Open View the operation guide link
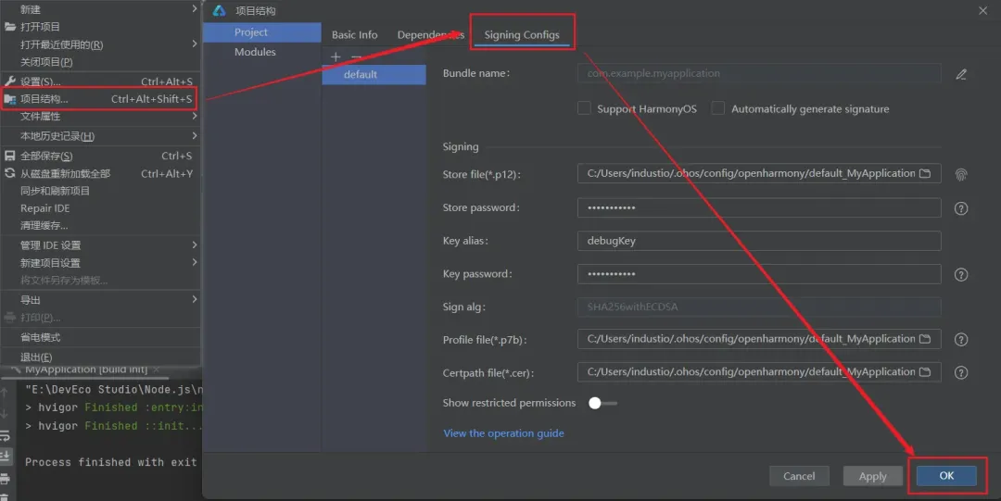This screenshot has width=1001, height=501. pyautogui.click(x=503, y=433)
